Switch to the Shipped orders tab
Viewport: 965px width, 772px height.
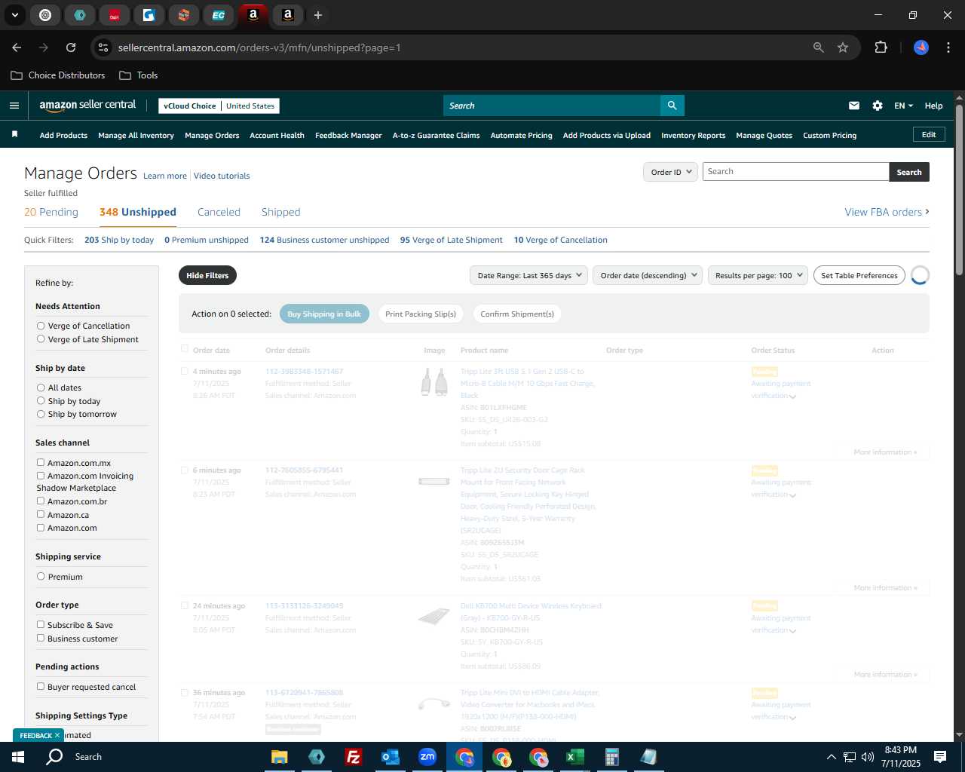tap(280, 212)
